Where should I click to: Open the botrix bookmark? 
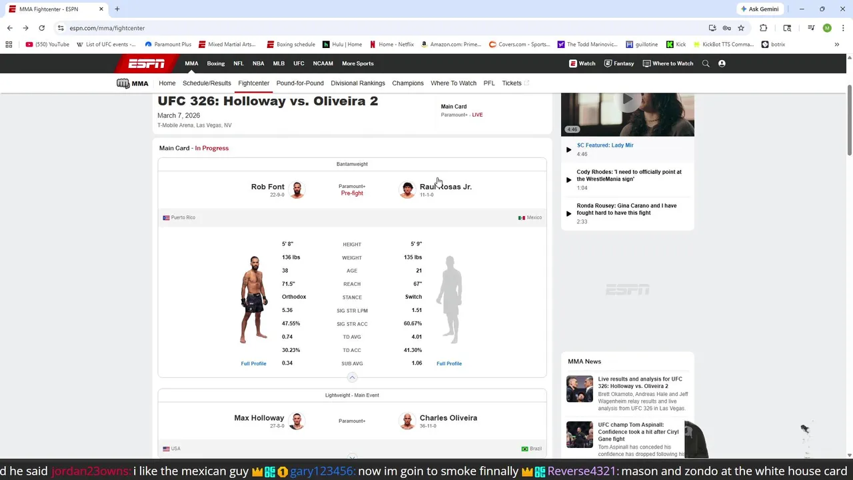[773, 45]
